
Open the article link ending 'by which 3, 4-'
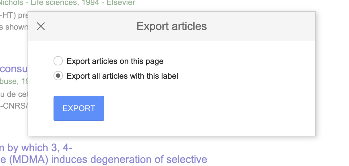pos(36,148)
